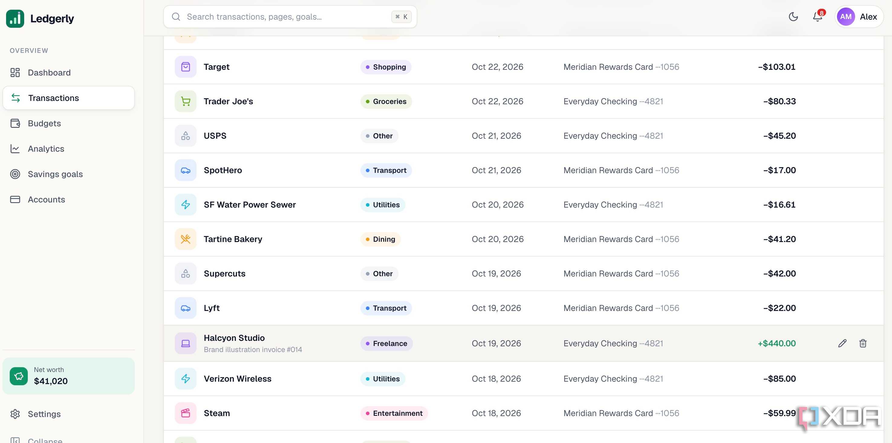The width and height of the screenshot is (892, 443).
Task: Click the USPS category icon
Action: tap(186, 136)
